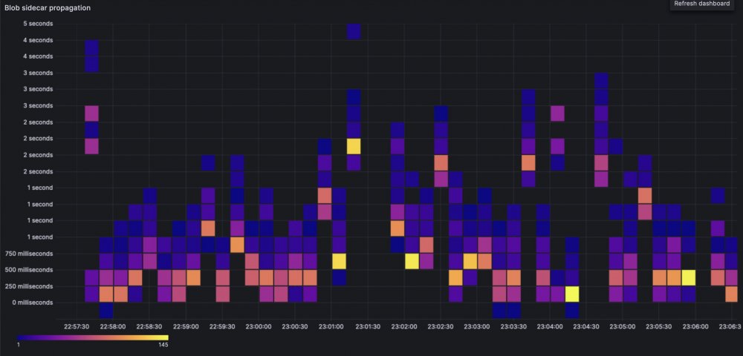Click the legend minimum value 1
The height and width of the screenshot is (356, 743).
[x=18, y=345]
